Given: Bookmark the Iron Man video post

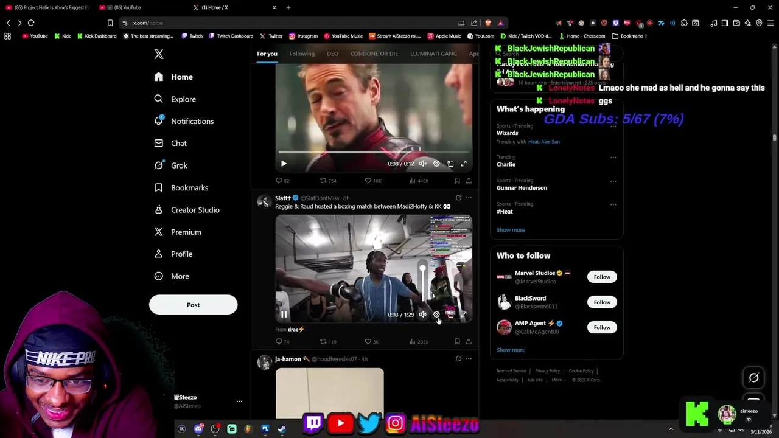Looking at the screenshot, I should tap(457, 181).
